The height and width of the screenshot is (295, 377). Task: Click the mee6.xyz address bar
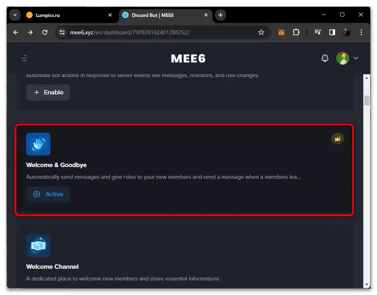click(157, 32)
